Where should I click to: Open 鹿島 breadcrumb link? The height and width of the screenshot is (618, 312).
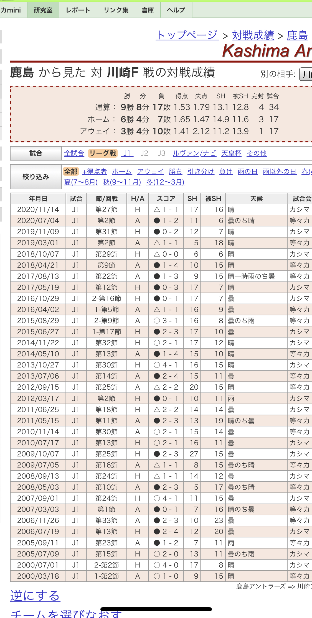pyautogui.click(x=297, y=35)
